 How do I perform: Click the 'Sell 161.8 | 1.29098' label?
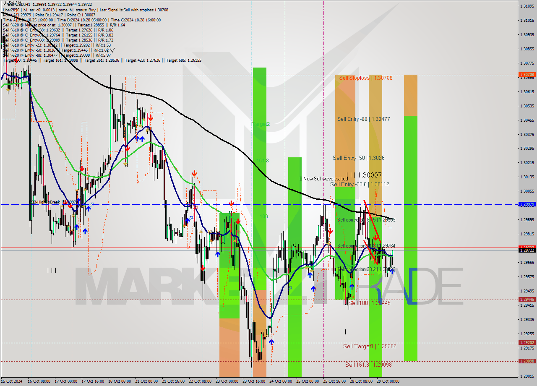[368, 365]
